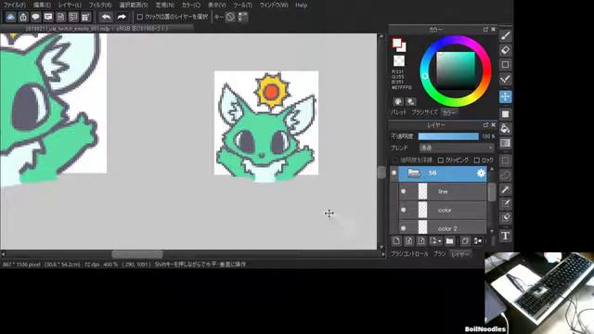The image size is (594, 334).
Task: Select the Eraser tool
Action: (x=505, y=50)
